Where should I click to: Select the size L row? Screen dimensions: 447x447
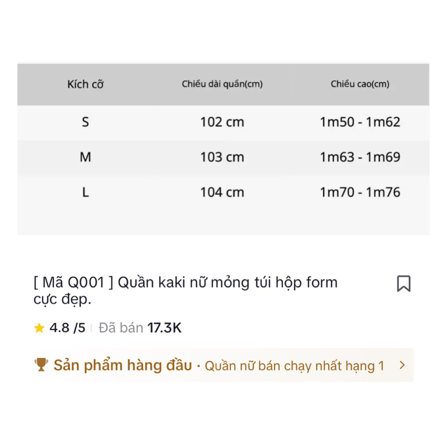click(223, 193)
